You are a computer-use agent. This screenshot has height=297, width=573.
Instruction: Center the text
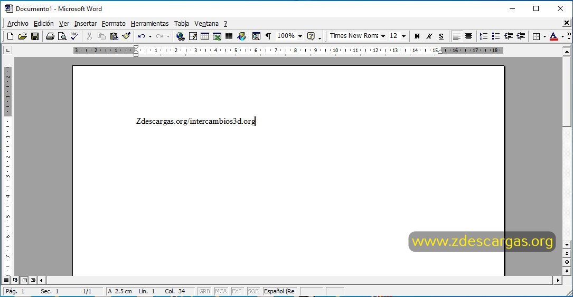468,36
